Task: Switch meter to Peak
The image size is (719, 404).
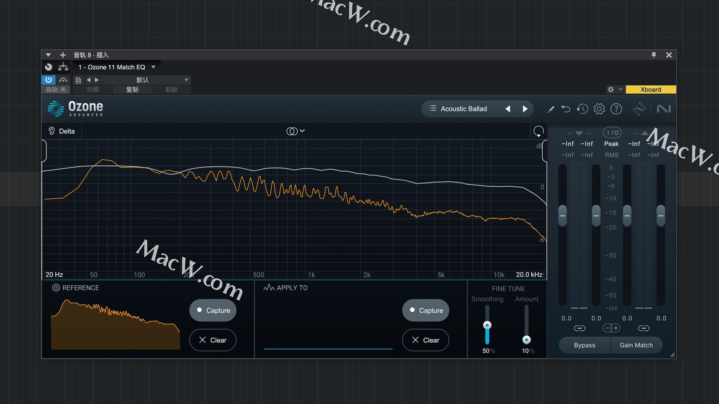Action: click(612, 144)
